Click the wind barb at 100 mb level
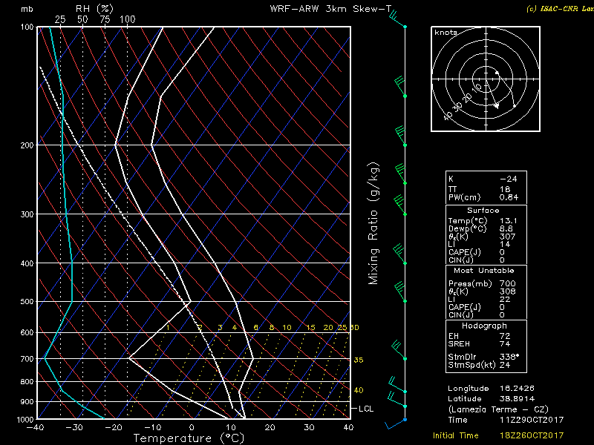The image size is (594, 445). [x=397, y=20]
